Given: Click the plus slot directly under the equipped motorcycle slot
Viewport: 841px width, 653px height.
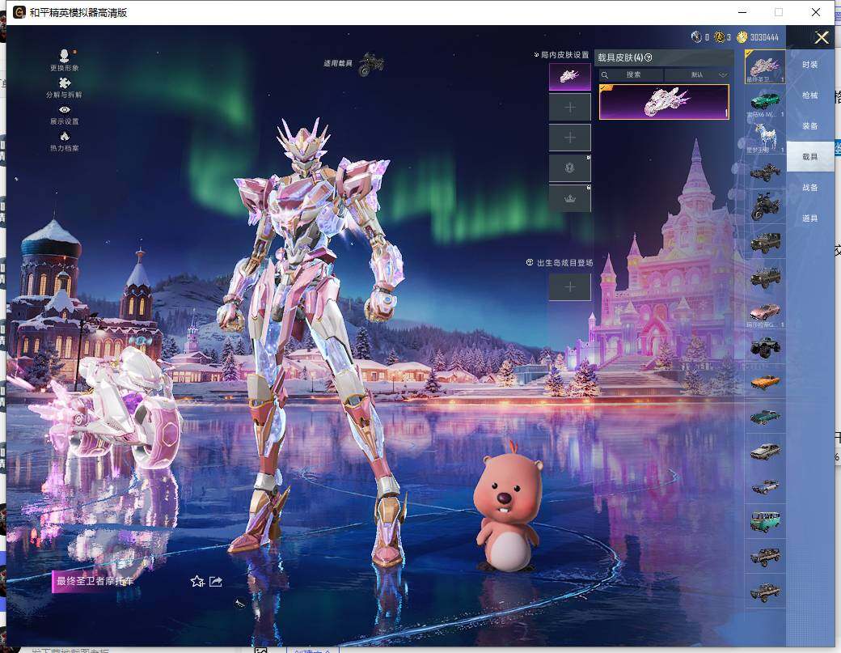Looking at the screenshot, I should click(569, 108).
